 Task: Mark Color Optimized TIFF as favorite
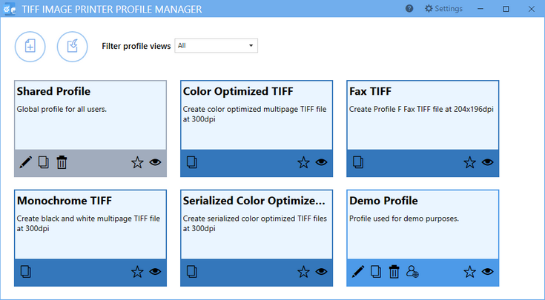point(303,162)
